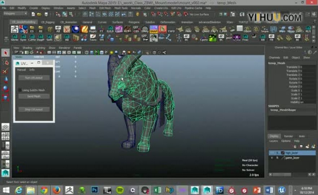Open the Layer Editor Layers menu
The height and width of the screenshot is (195, 318).
(x=273, y=141)
